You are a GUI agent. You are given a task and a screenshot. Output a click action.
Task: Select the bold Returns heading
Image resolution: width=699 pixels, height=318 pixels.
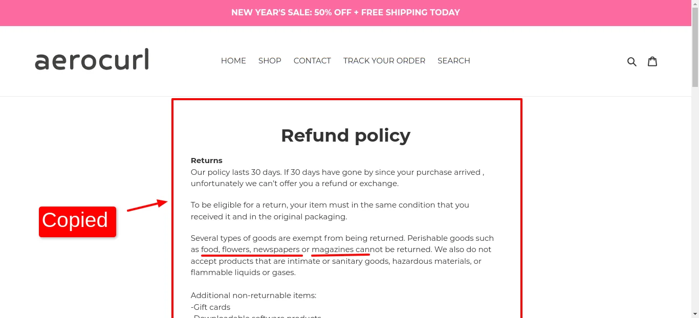click(x=206, y=160)
